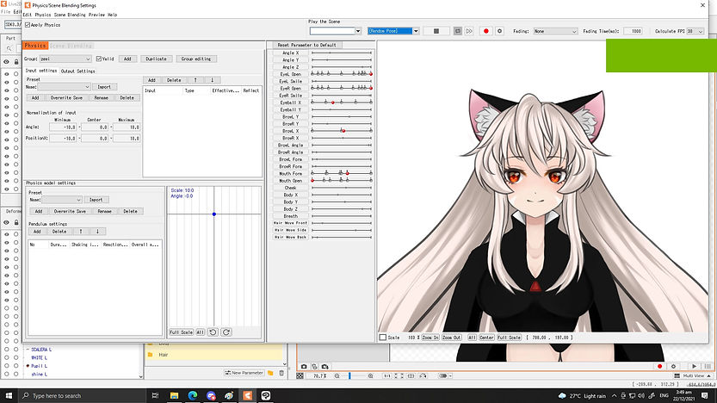Click the Multi View icon in main window
717x403 pixels.
[x=677, y=376]
